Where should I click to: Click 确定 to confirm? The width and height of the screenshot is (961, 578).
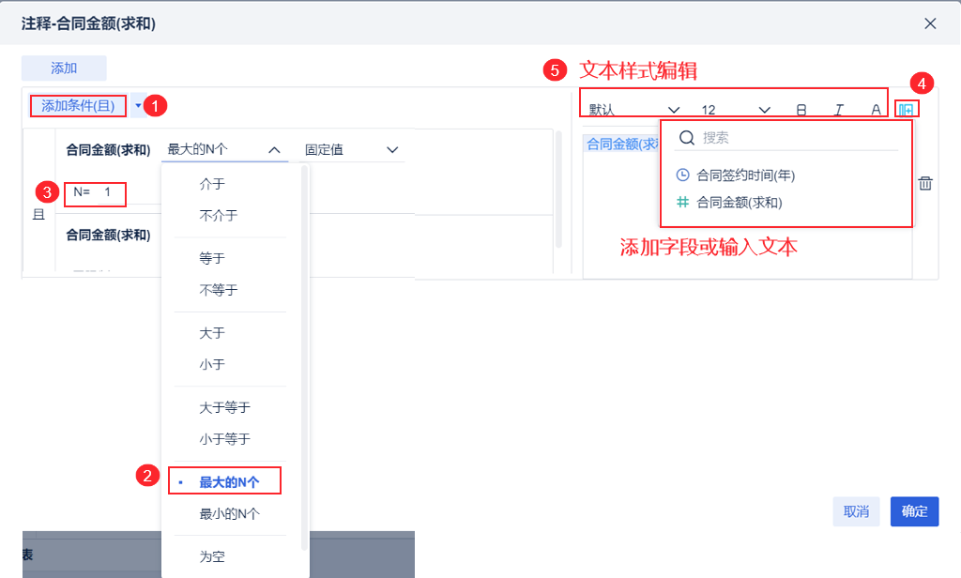click(x=914, y=511)
